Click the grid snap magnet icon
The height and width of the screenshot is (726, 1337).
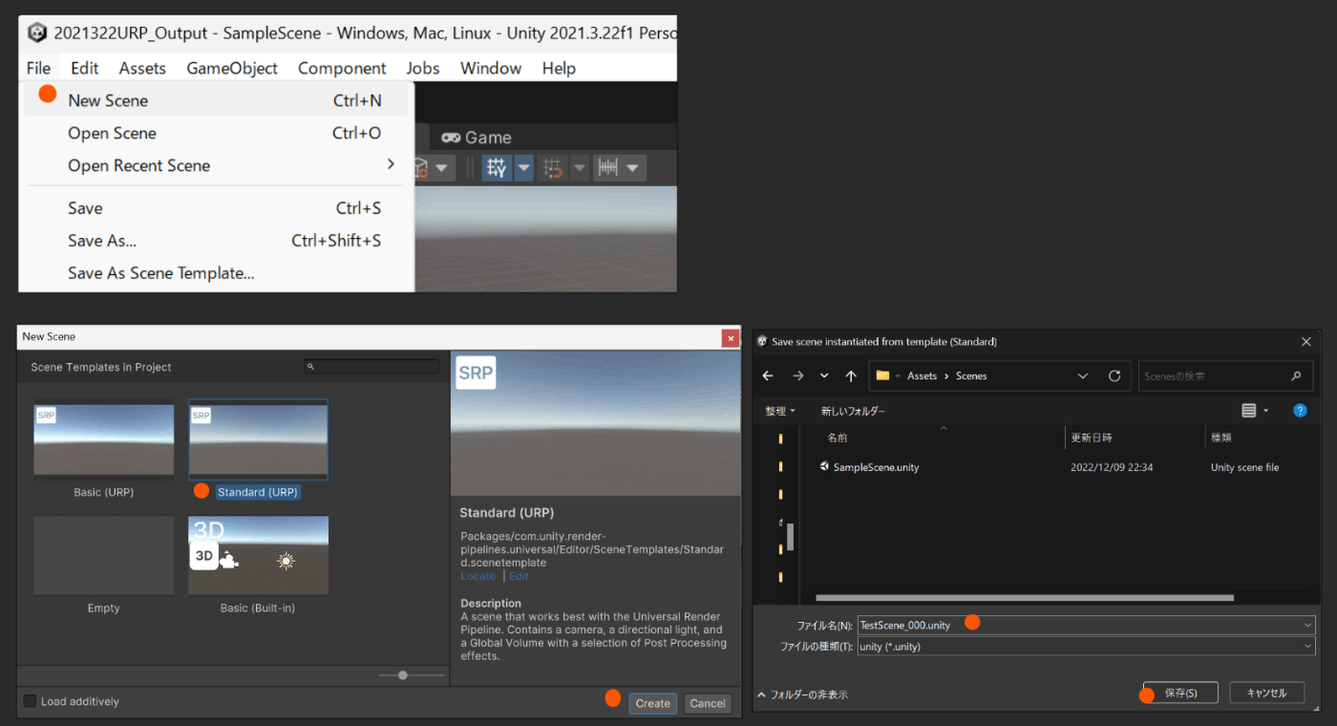coord(553,168)
